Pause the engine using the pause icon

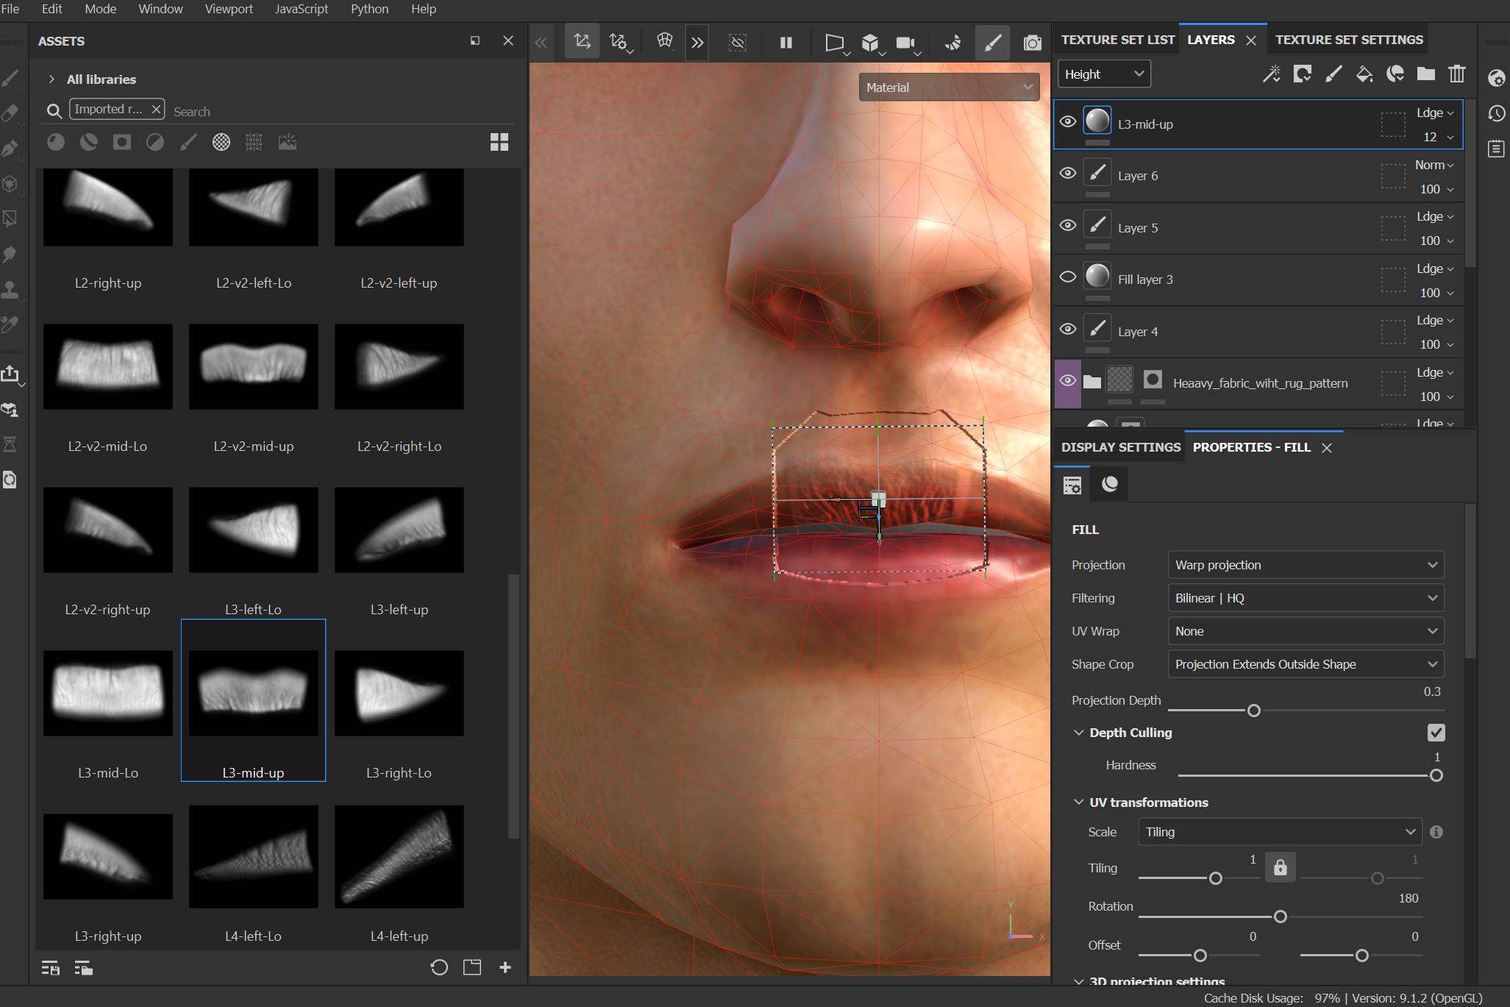(785, 42)
